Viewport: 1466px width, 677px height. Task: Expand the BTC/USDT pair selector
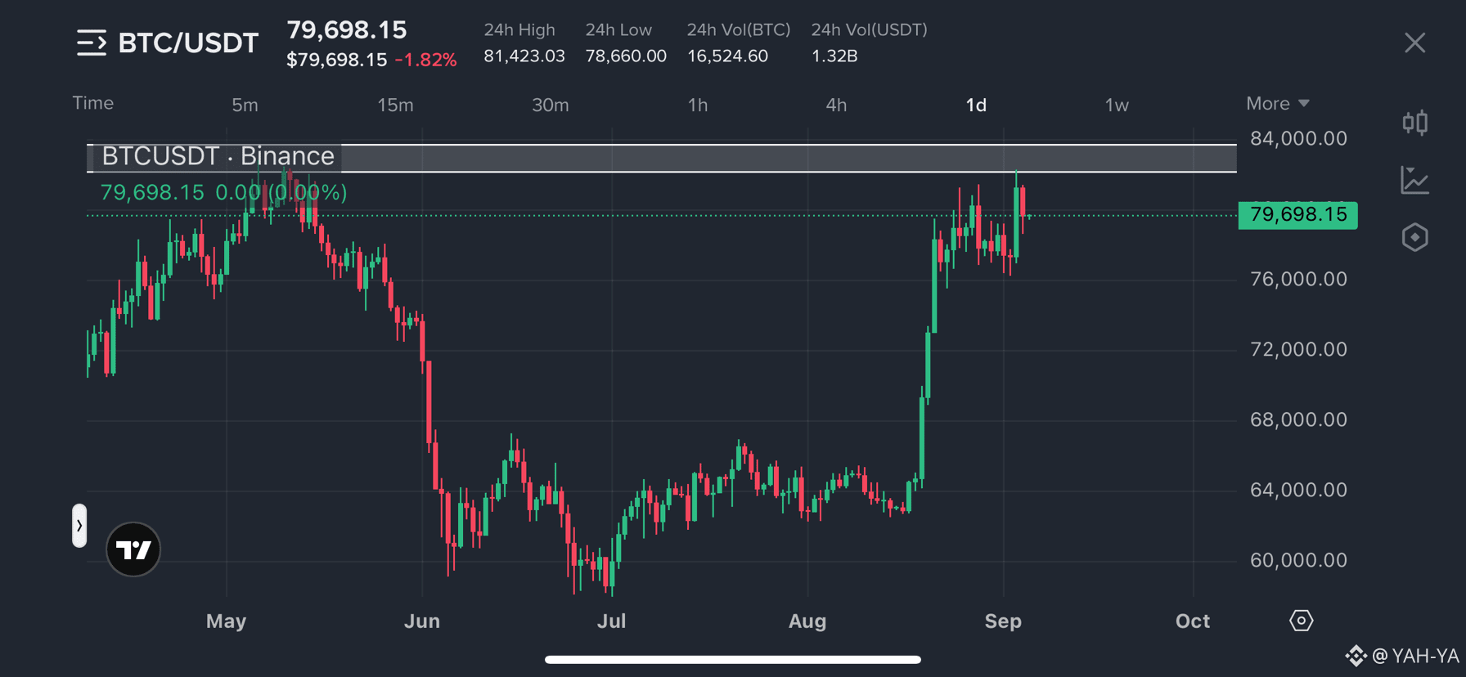pyautogui.click(x=188, y=43)
